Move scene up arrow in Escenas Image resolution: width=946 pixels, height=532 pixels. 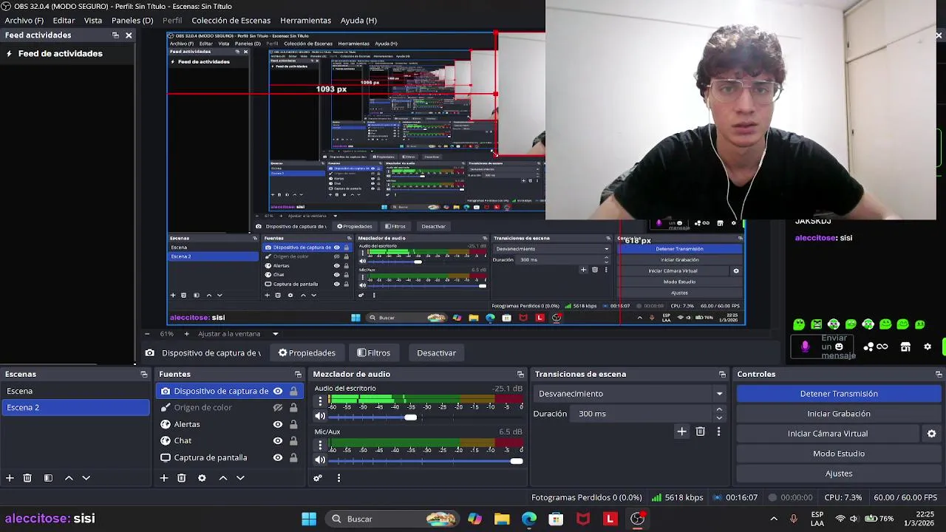click(69, 478)
